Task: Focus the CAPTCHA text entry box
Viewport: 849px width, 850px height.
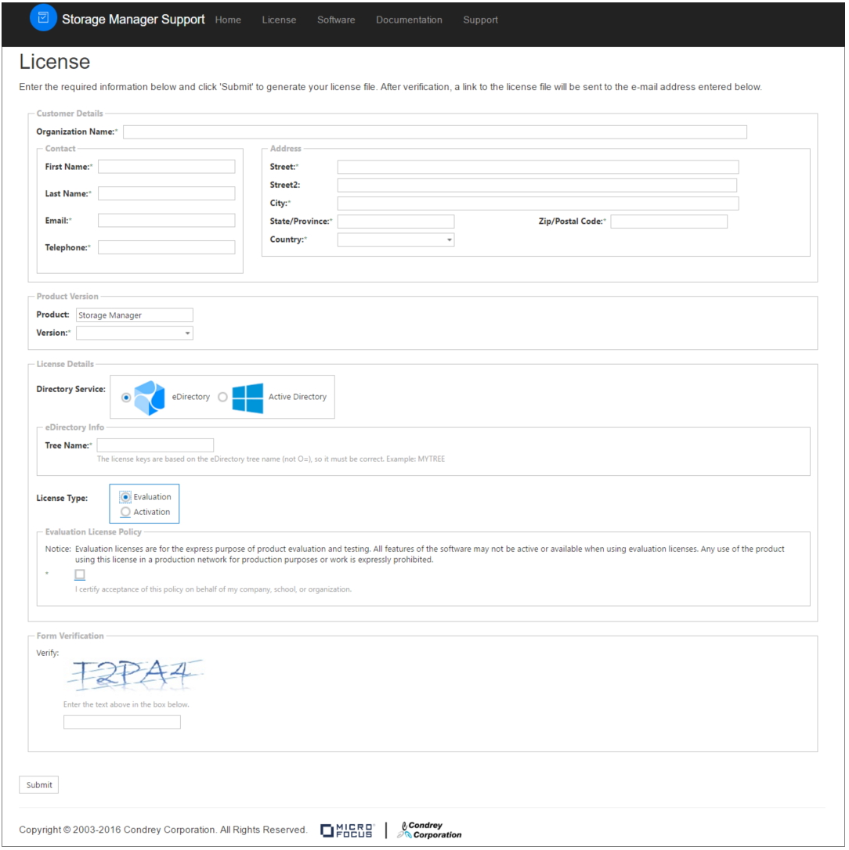Action: [x=122, y=722]
